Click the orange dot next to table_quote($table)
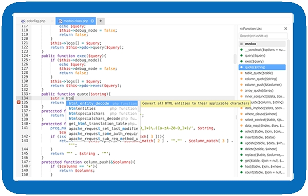Viewport: 308px width, 196px height. pos(242,73)
